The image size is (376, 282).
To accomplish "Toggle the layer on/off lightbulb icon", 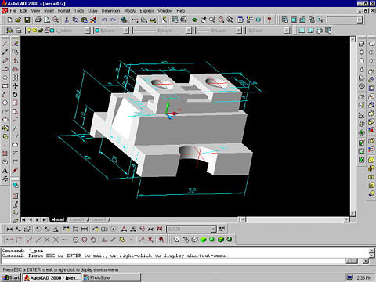I will pos(29,31).
